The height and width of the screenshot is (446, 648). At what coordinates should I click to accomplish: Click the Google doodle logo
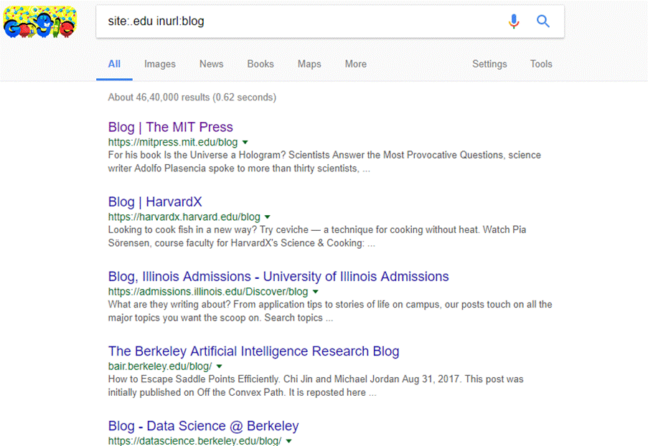(39, 22)
